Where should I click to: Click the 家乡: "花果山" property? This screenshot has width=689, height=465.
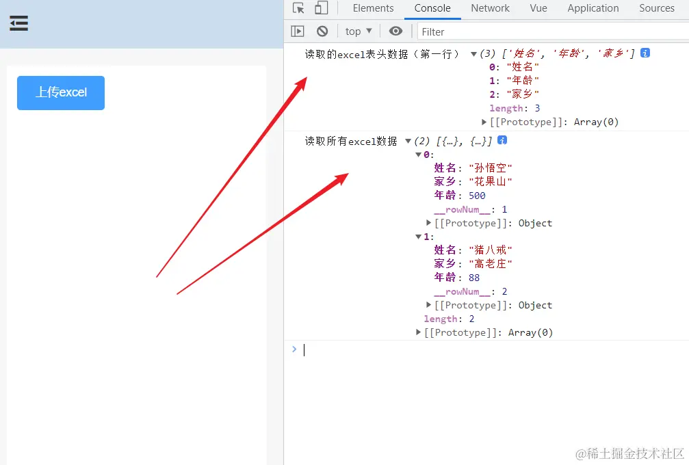[x=473, y=182]
